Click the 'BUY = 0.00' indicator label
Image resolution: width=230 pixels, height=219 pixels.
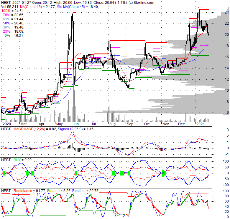pos(22,160)
